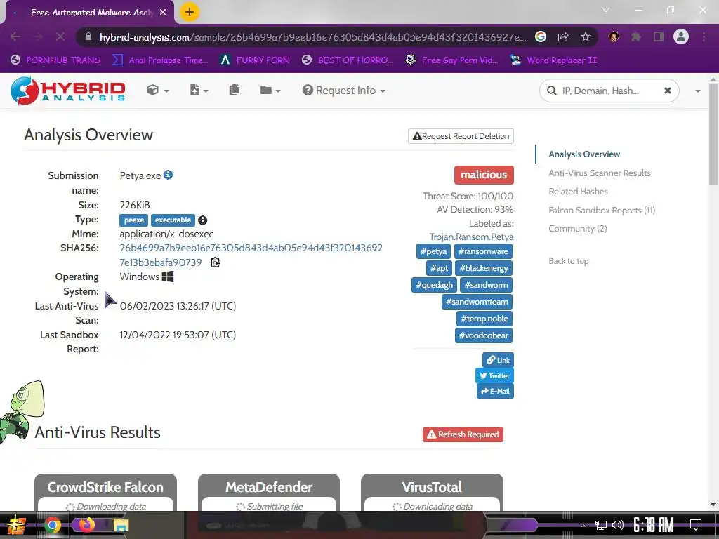The width and height of the screenshot is (719, 539).
Task: Select the #sandworm tag
Action: click(486, 285)
